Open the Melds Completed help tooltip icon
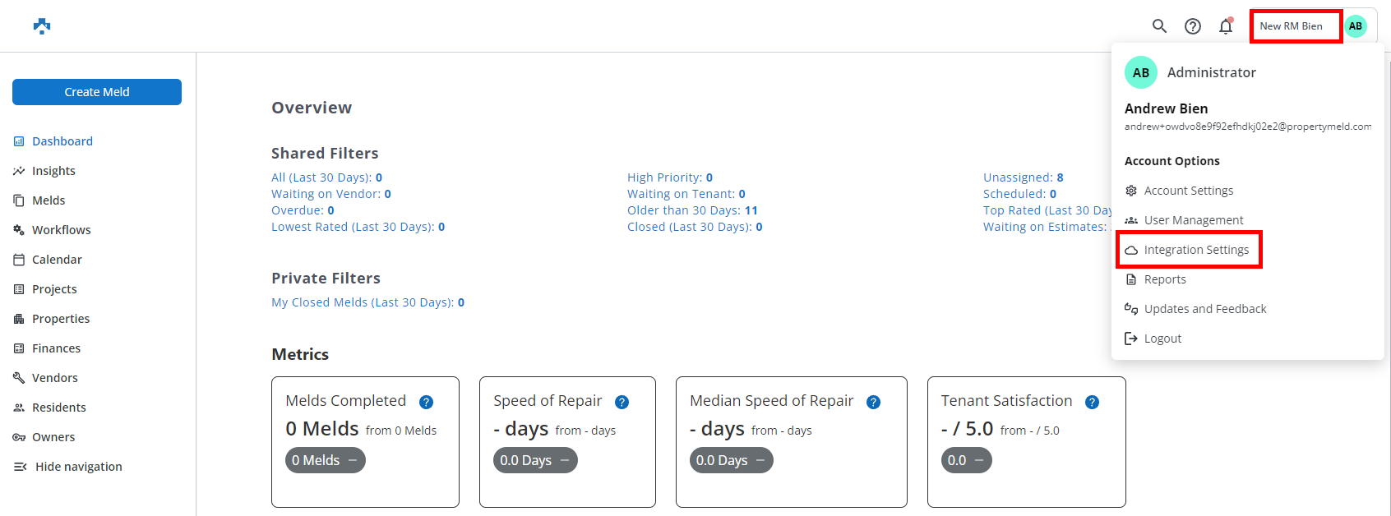Image resolution: width=1391 pixels, height=516 pixels. (x=426, y=402)
